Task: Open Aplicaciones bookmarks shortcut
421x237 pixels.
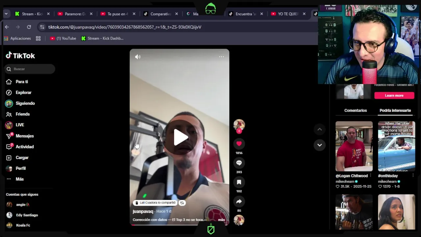Action: point(17,39)
